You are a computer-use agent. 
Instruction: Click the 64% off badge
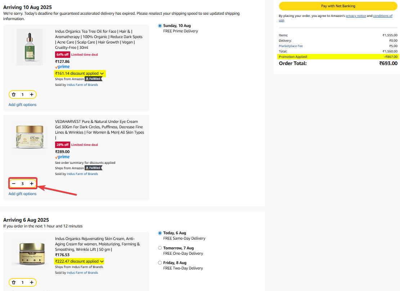[x=63, y=55]
